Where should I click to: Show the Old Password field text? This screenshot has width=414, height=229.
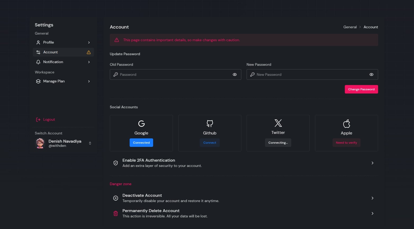(234, 74)
